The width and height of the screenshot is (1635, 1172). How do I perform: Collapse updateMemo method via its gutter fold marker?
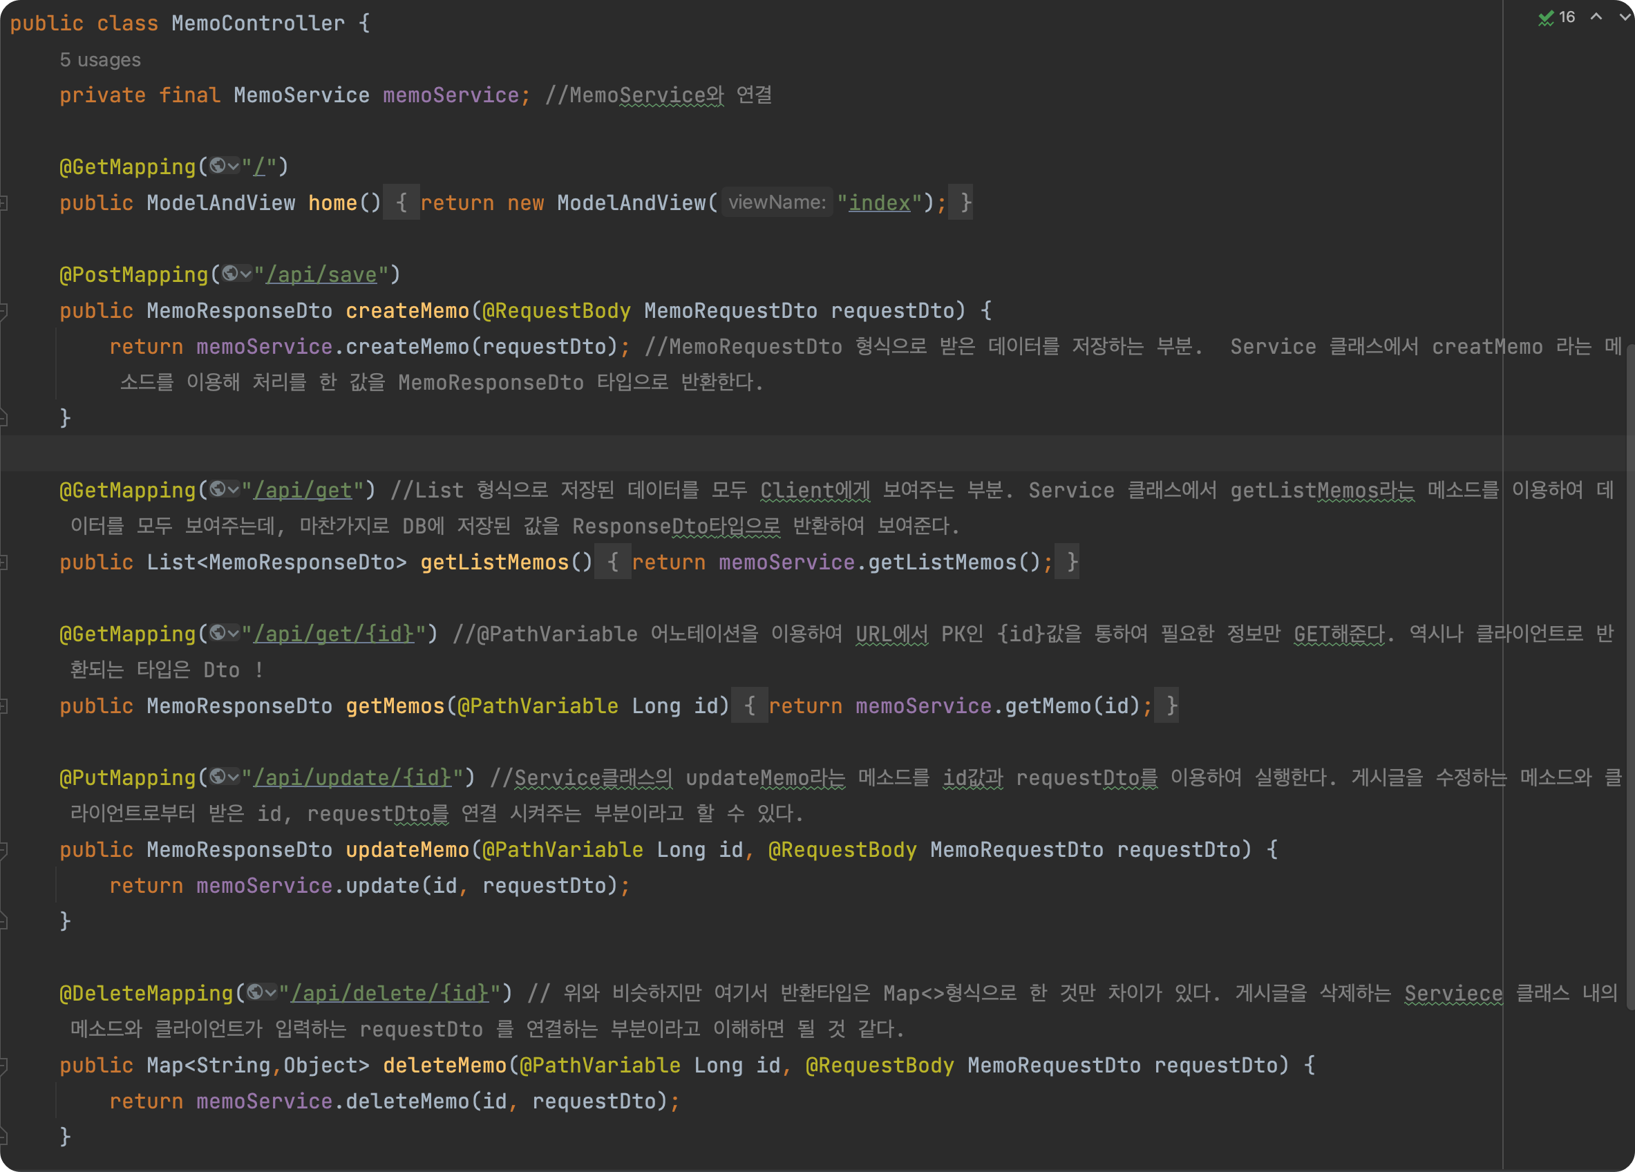(x=3, y=850)
